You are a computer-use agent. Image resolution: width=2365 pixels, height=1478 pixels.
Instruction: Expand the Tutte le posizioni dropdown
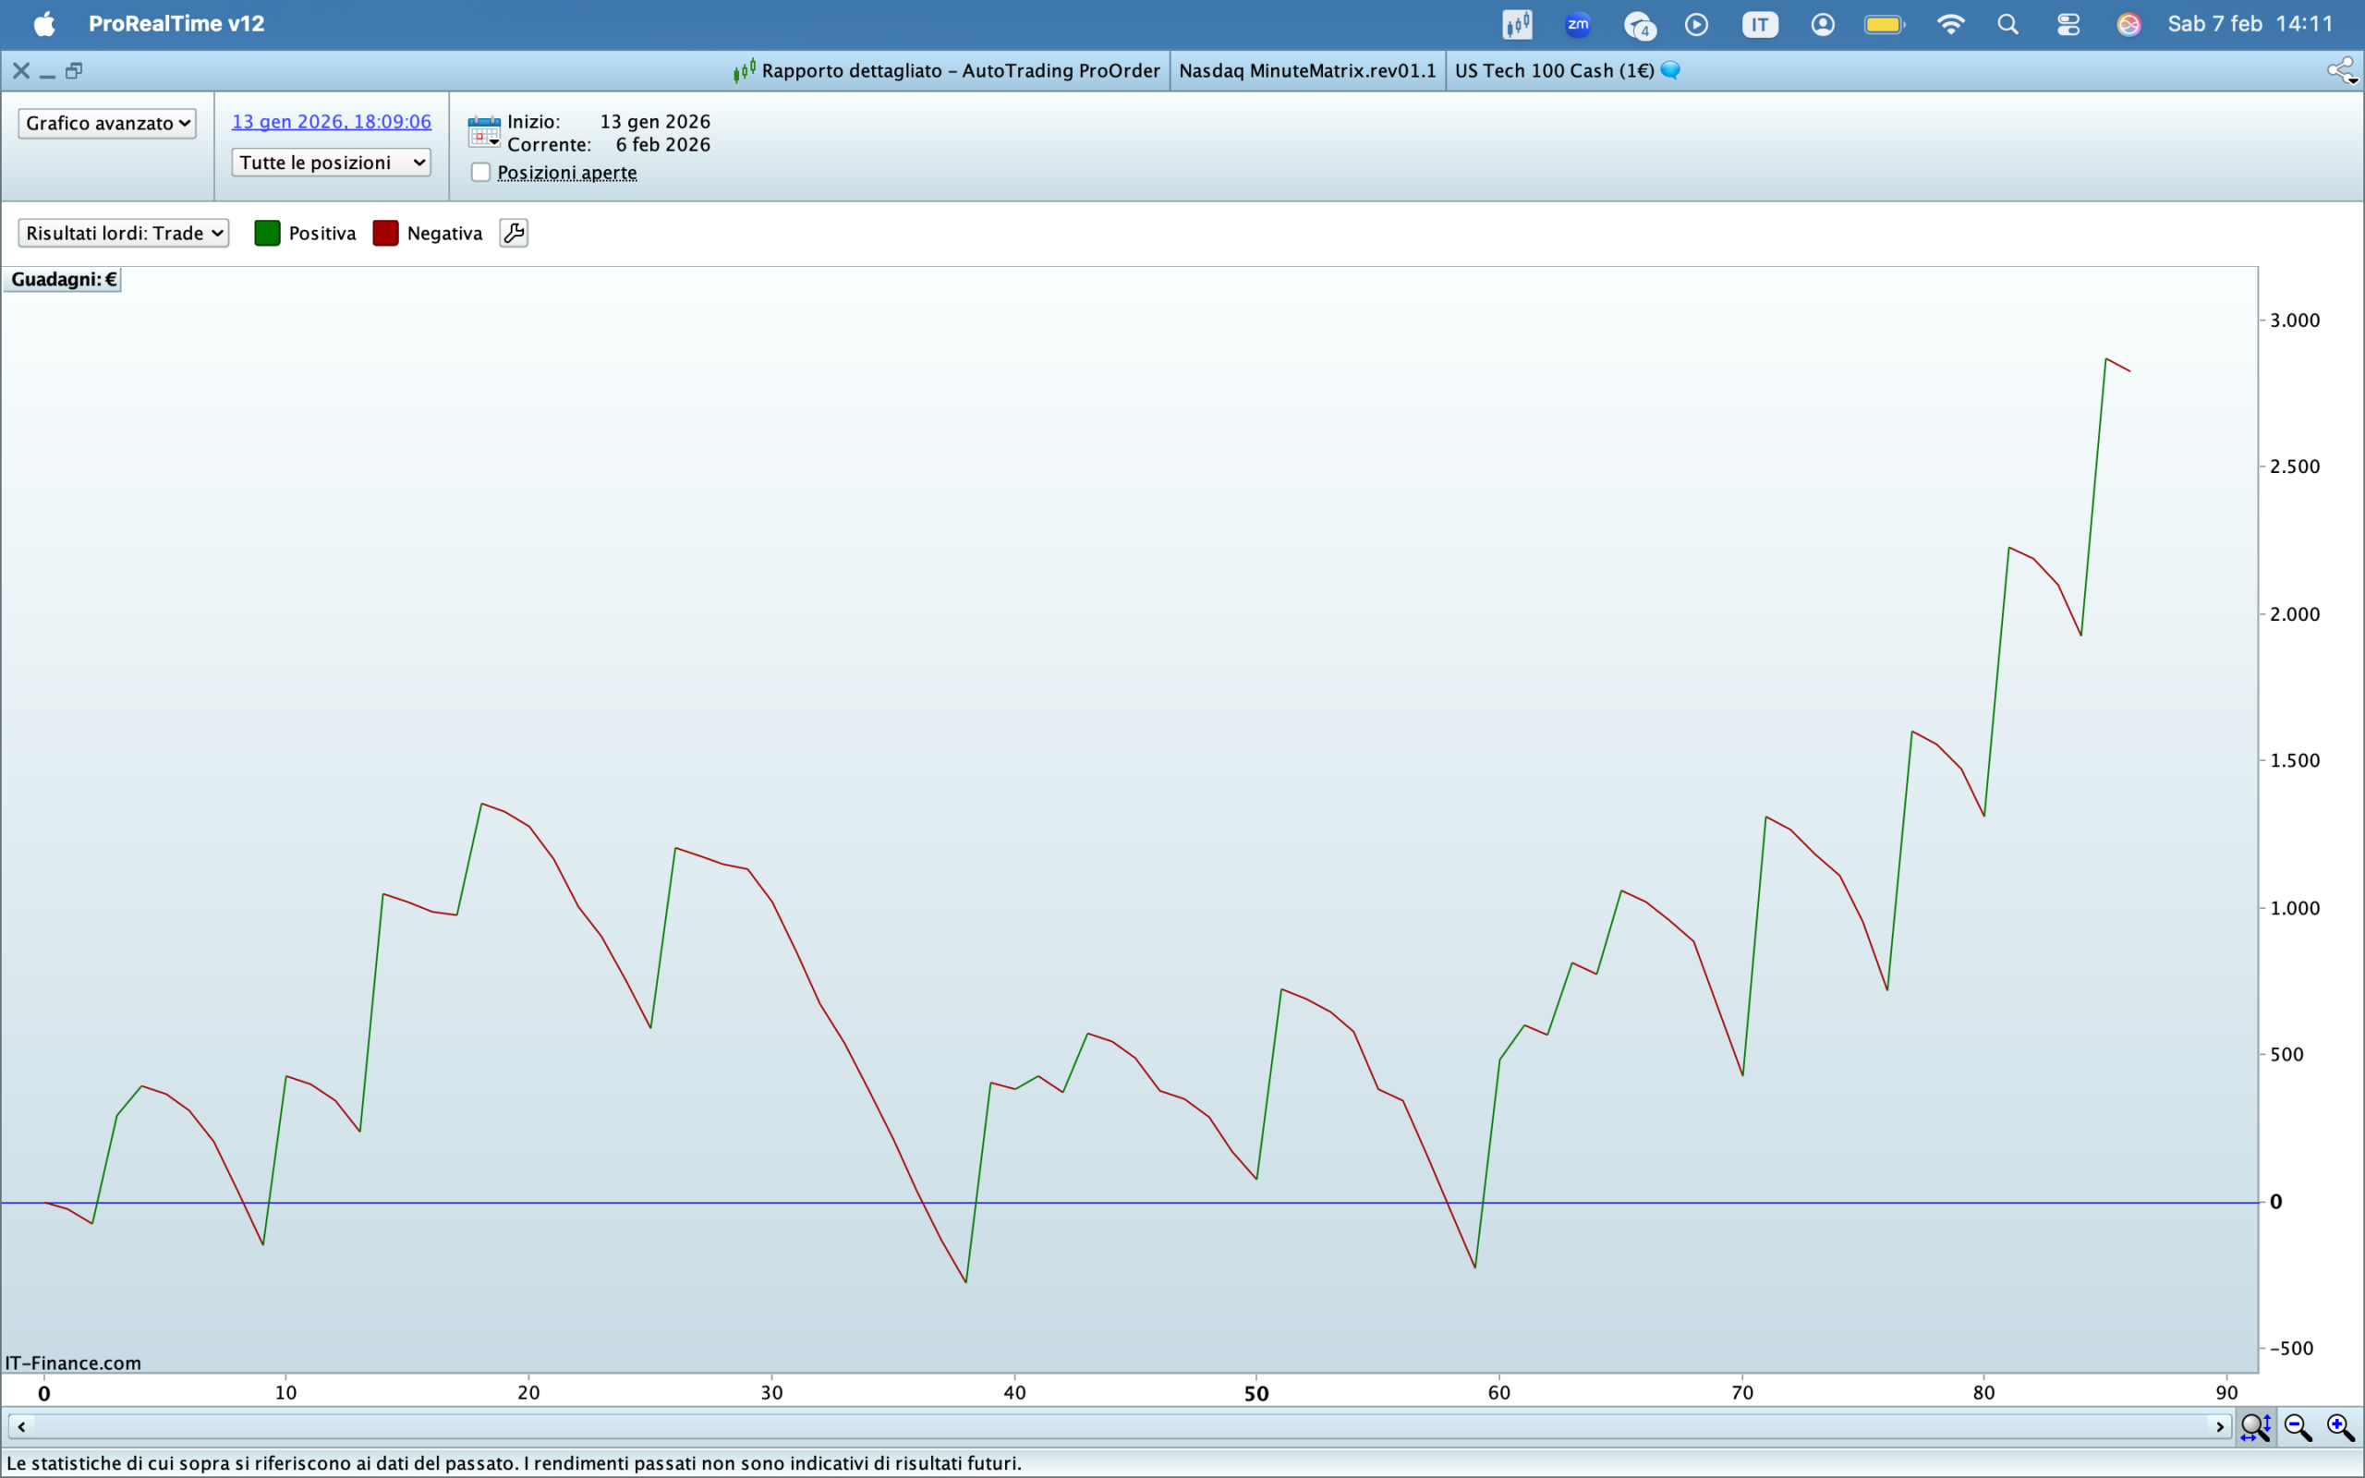(331, 163)
